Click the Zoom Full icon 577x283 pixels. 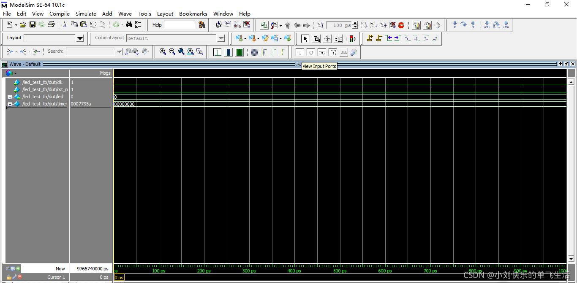(181, 51)
